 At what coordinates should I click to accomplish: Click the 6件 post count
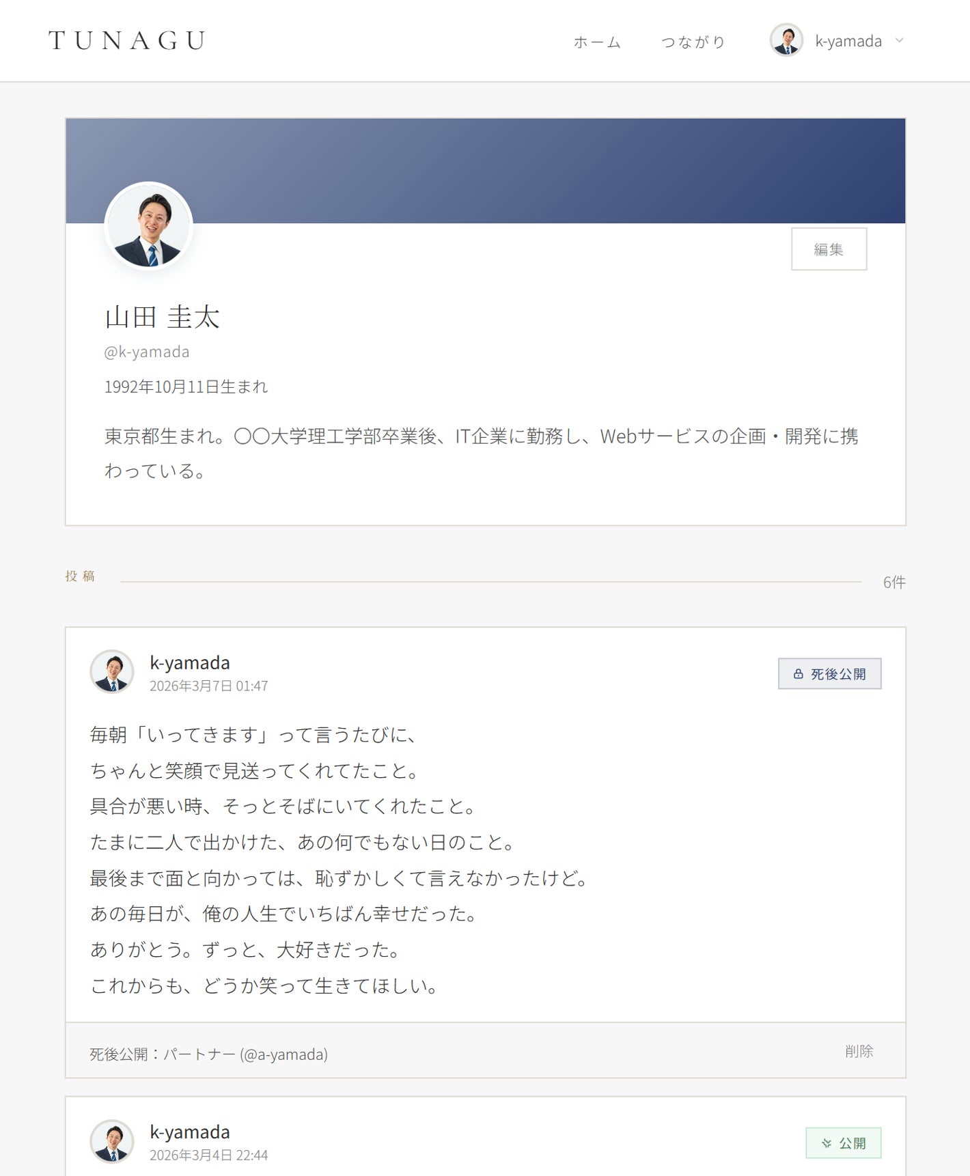pyautogui.click(x=894, y=582)
